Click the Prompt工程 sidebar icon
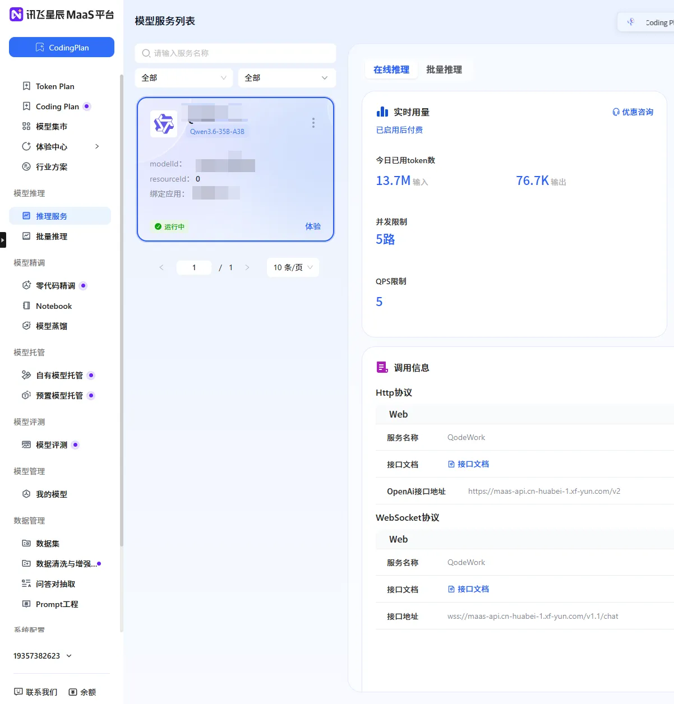The image size is (674, 704). point(26,604)
